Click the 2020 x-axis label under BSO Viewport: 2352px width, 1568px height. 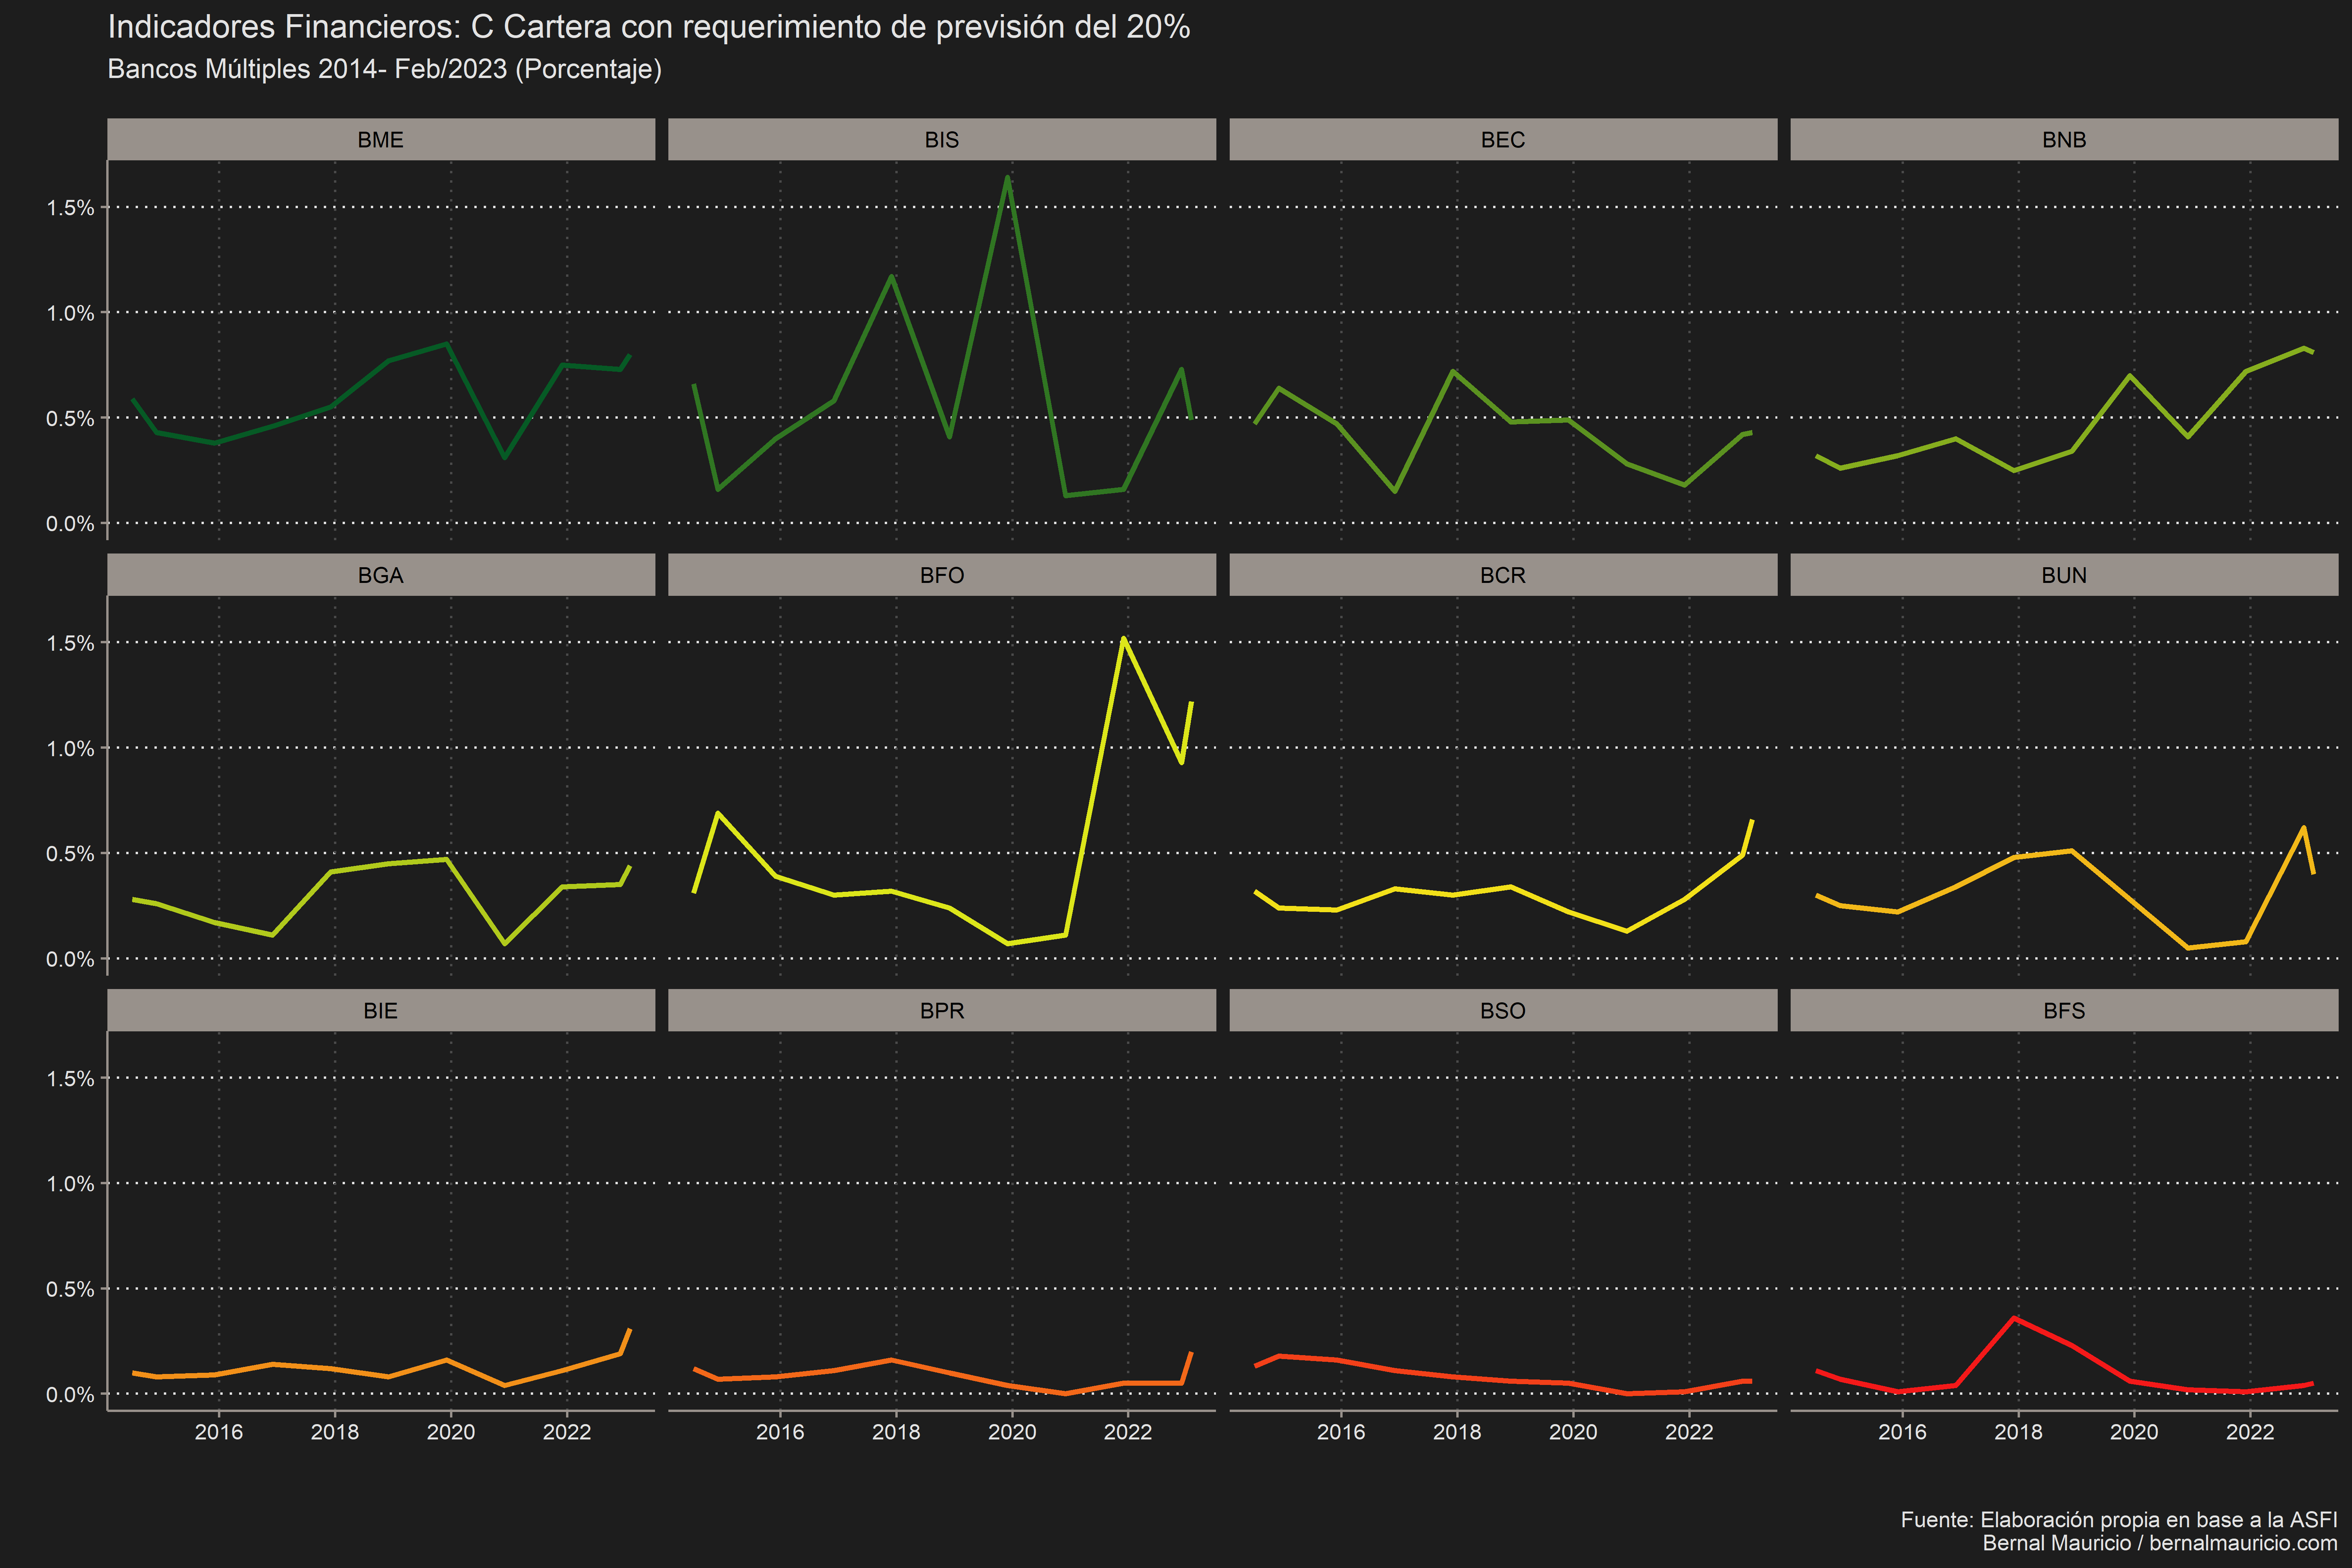coord(1573,1432)
